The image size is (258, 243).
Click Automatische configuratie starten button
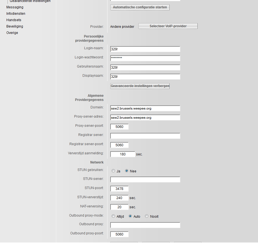click(x=140, y=7)
